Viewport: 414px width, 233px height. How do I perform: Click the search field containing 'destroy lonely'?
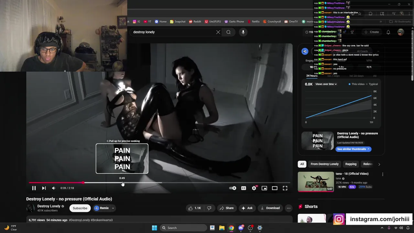pyautogui.click(x=173, y=32)
